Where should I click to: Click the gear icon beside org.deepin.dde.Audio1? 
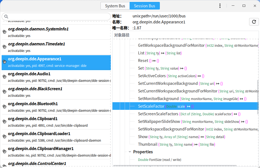(4, 77)
